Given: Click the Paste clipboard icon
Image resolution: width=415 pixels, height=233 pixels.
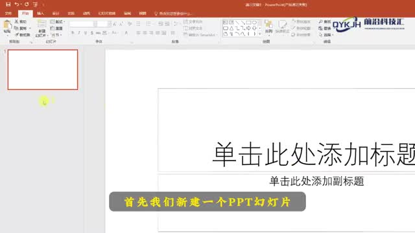Looking at the screenshot, I should pos(7,25).
